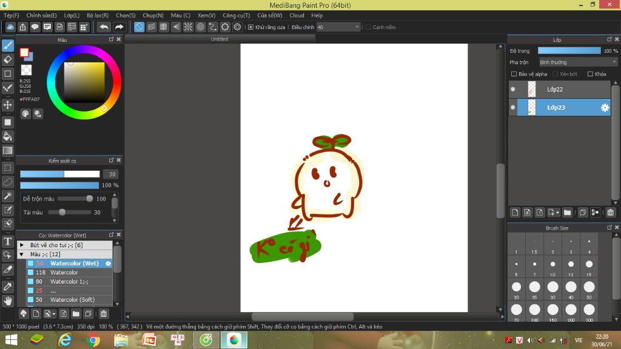
Task: Click the Dễ trộn màu slider
Action: [75, 199]
